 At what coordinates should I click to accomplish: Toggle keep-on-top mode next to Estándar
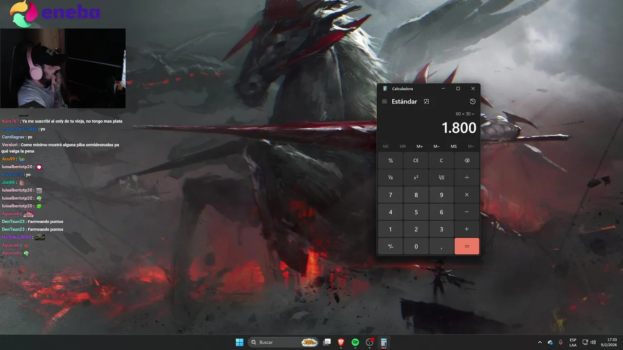point(426,102)
